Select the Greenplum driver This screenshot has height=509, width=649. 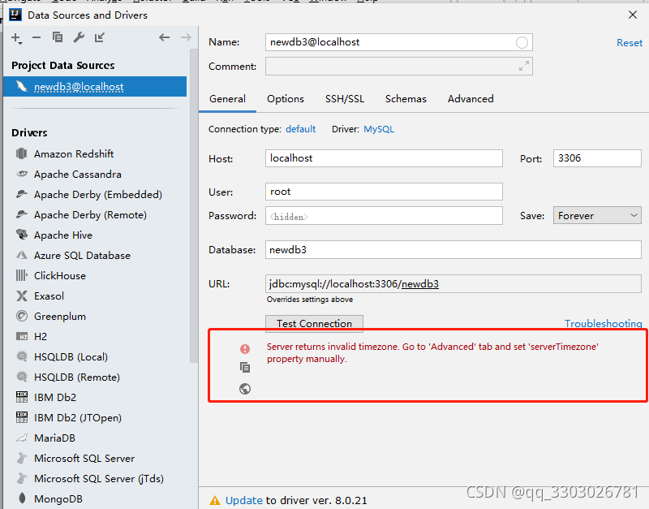tap(59, 316)
